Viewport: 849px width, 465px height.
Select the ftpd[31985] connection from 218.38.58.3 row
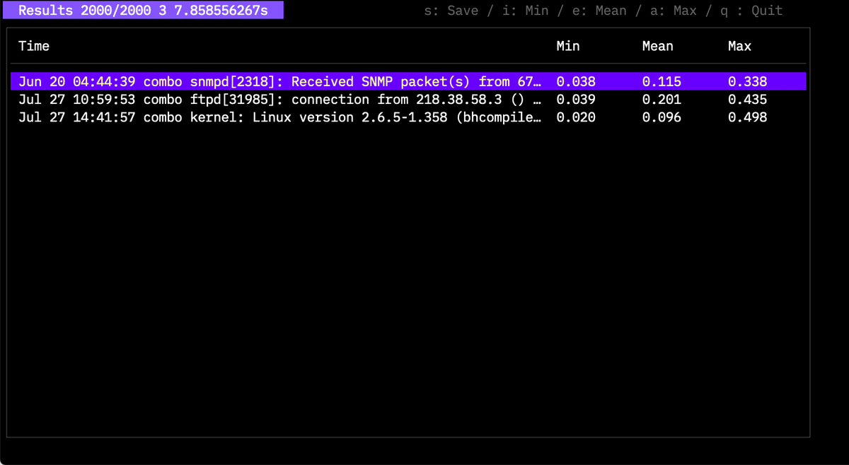click(409, 100)
